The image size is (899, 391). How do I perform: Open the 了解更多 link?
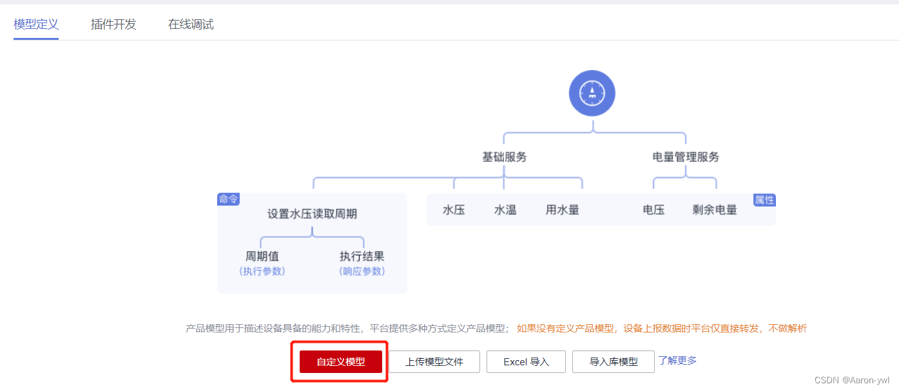point(677,361)
